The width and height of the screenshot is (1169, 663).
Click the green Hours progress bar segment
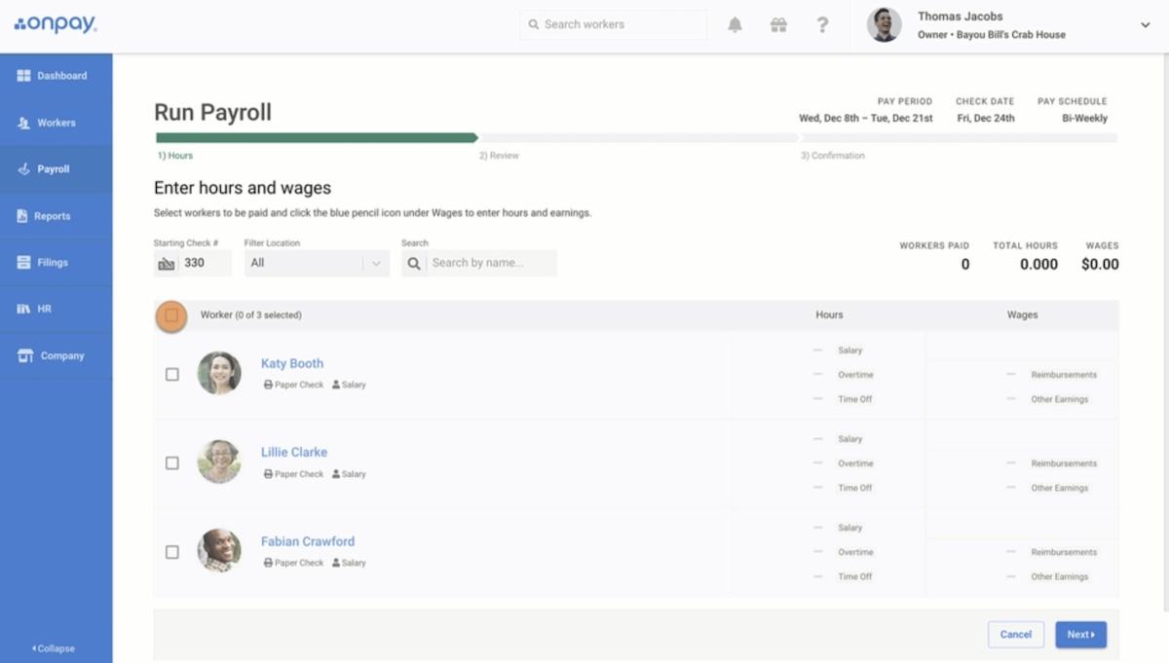(317, 138)
